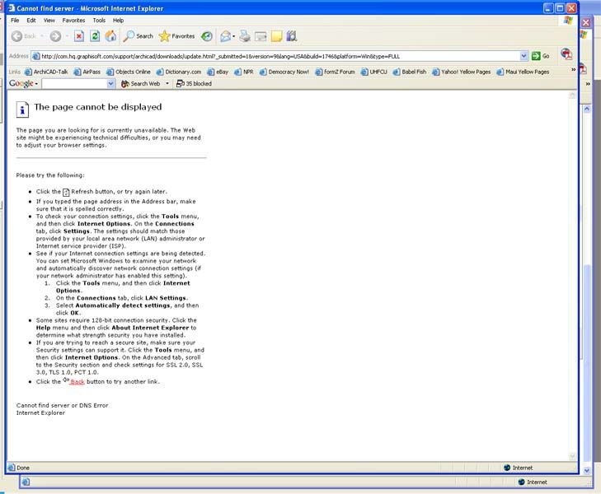Click the page scrollbar up arrow
The width and height of the screenshot is (601, 494).
(x=572, y=96)
